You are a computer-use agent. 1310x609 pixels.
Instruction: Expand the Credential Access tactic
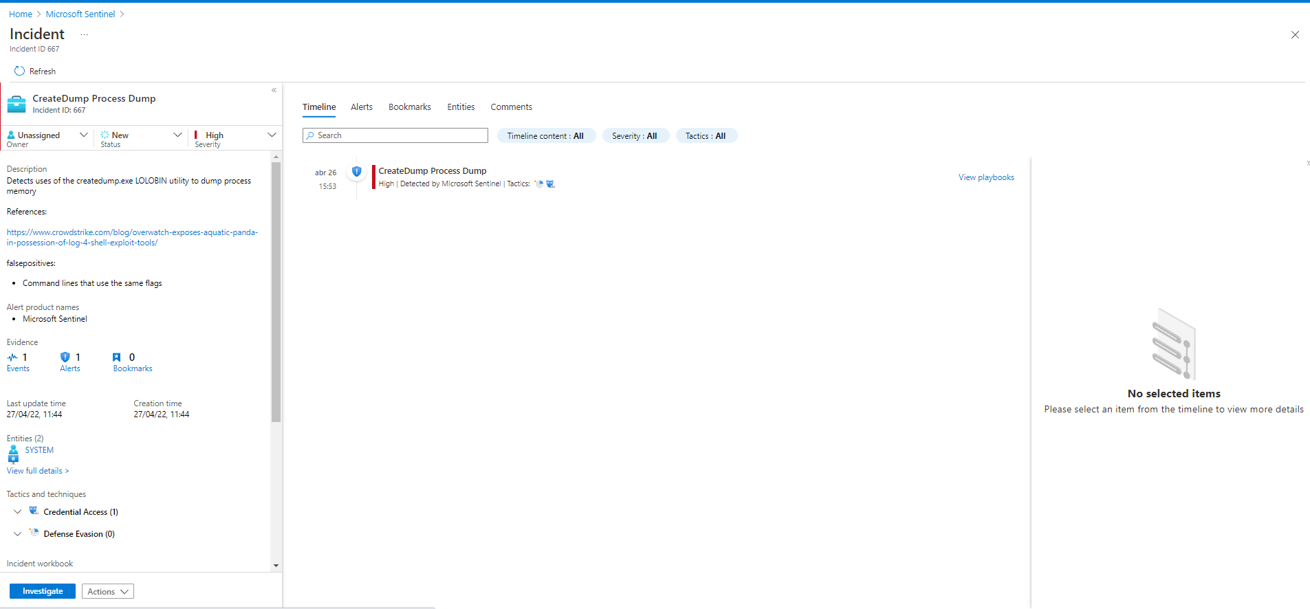point(18,512)
